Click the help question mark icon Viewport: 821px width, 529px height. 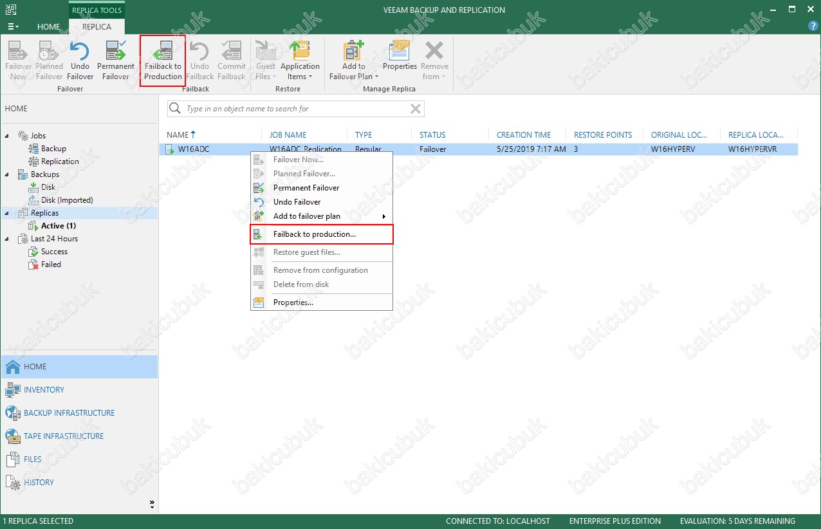tap(813, 26)
